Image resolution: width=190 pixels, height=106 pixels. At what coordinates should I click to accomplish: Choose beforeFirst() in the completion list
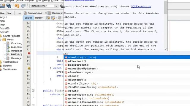point(127,65)
